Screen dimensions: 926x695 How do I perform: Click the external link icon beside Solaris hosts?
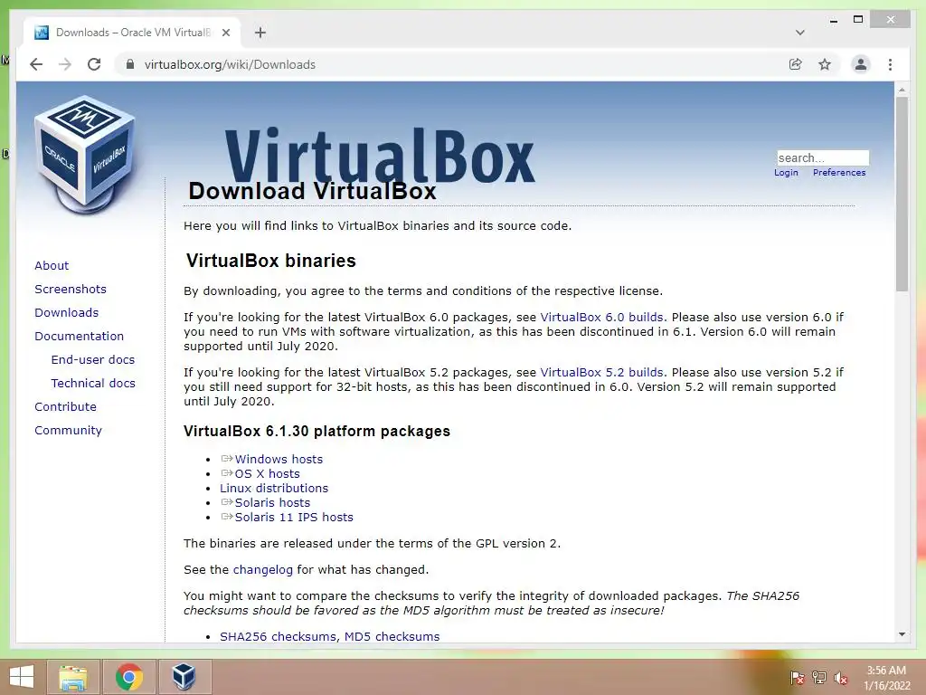[227, 502]
